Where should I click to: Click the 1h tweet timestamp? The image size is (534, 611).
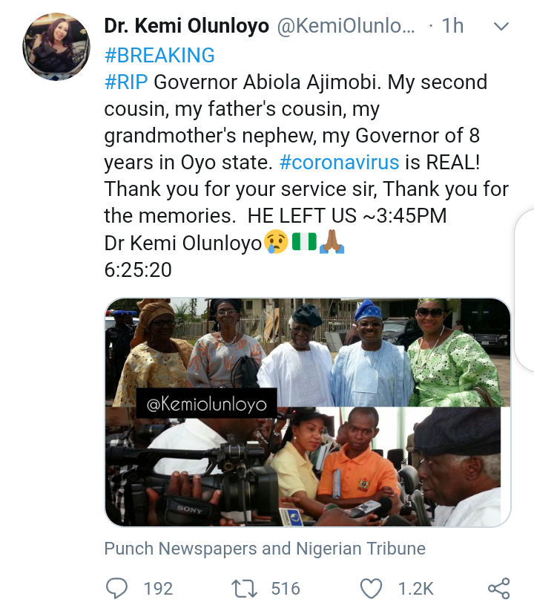pos(452,27)
